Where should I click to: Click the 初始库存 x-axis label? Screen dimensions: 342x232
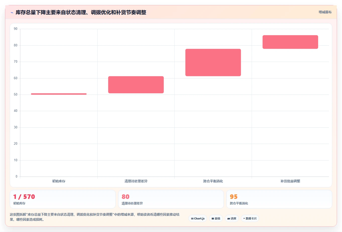point(59,181)
